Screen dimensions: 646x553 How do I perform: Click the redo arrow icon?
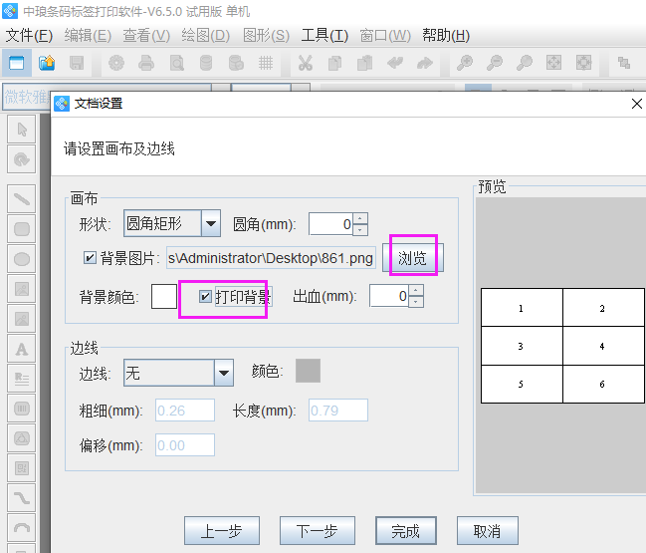[425, 63]
